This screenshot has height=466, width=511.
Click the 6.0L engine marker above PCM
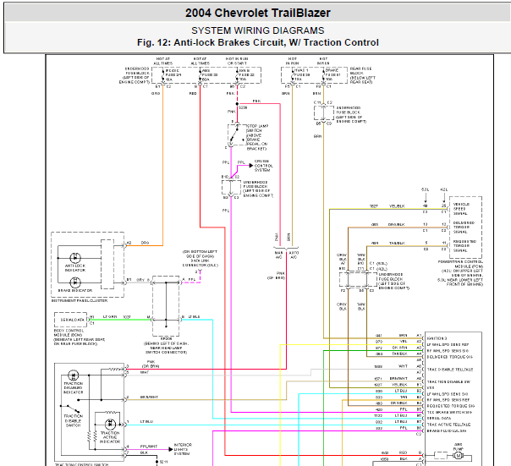426,189
